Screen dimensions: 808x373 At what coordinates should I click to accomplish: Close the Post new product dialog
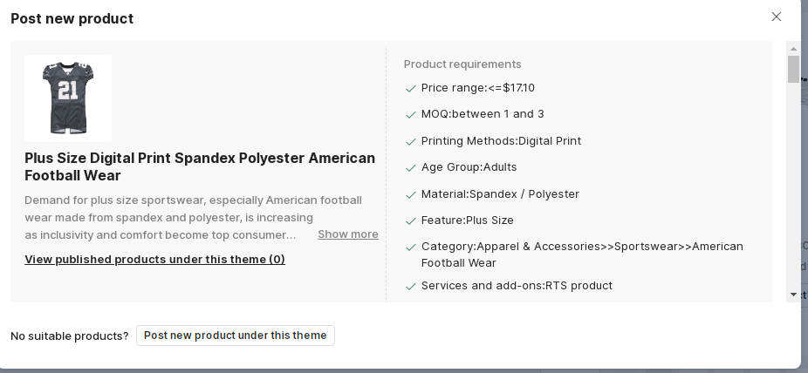[x=777, y=17]
